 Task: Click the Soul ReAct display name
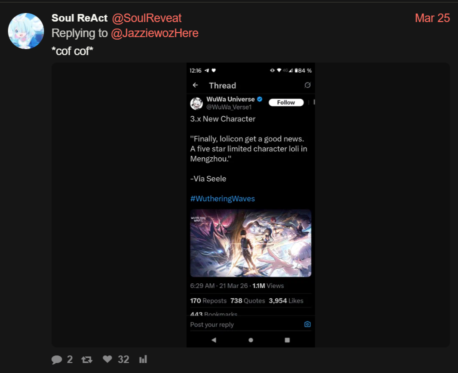[x=79, y=18]
